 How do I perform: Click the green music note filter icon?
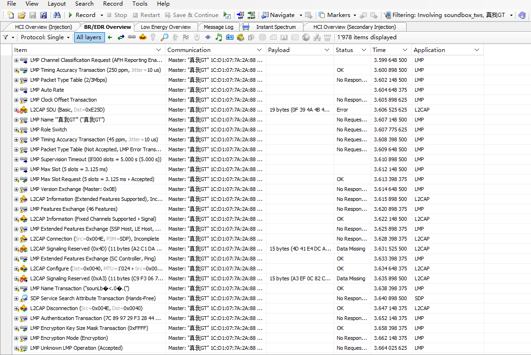tap(218, 37)
